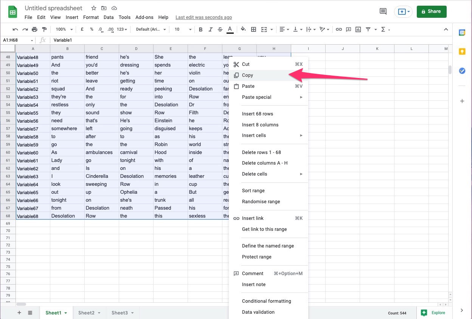472x319 pixels.
Task: Toggle strikethrough formatting
Action: [220, 29]
